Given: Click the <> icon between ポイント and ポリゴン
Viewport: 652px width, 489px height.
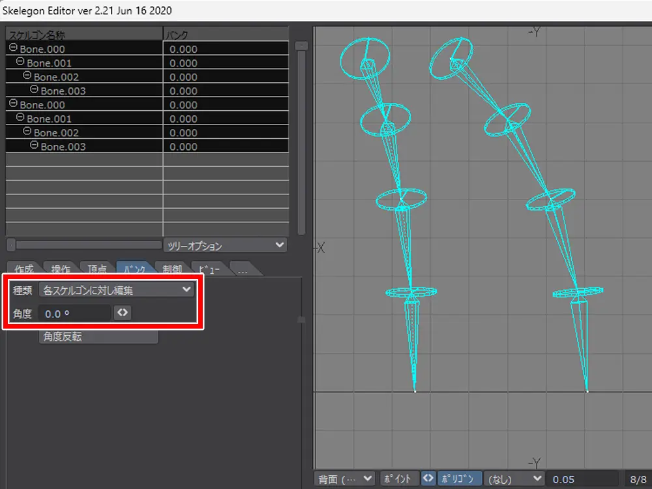Looking at the screenshot, I should click(x=428, y=479).
